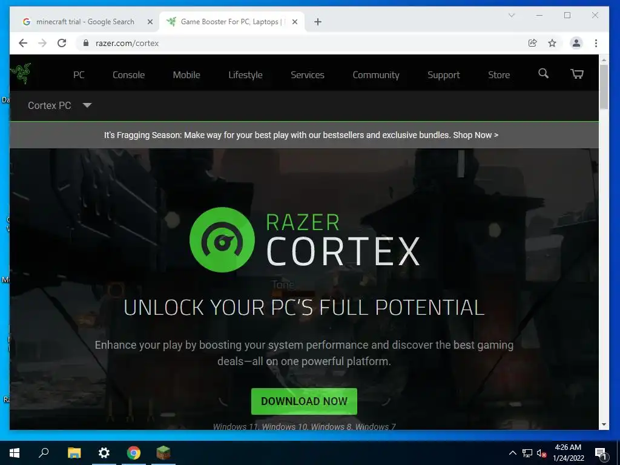Click the scrollbar down arrow
620x465 pixels.
point(604,424)
